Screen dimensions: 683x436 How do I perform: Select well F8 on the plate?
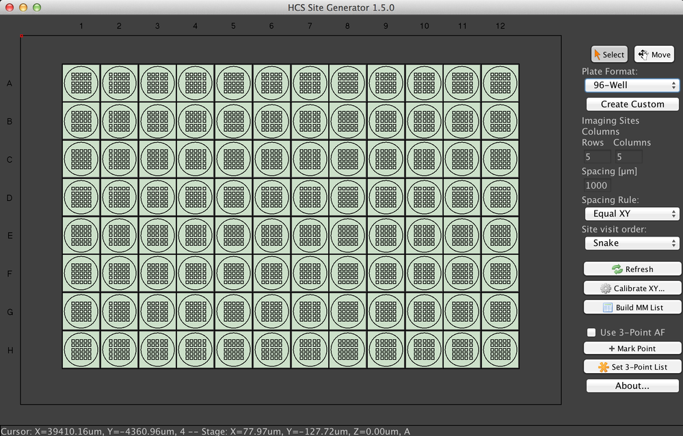(347, 273)
